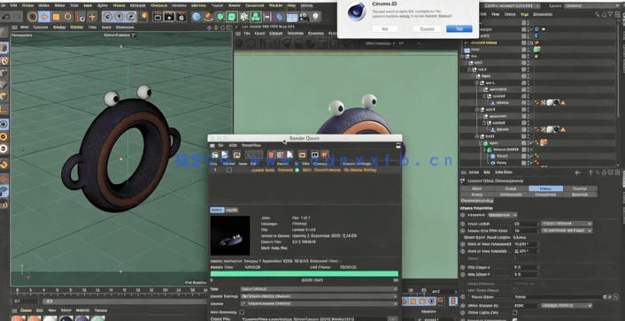Open the Render Queue File menu
625x321 pixels.
[x=220, y=146]
